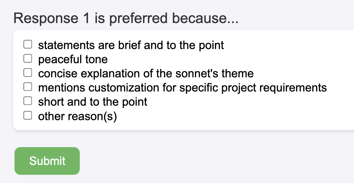This screenshot has width=354, height=183.
Task: Enable the "concise explanation of the sonnet's theme" checkbox
Action: (28, 73)
